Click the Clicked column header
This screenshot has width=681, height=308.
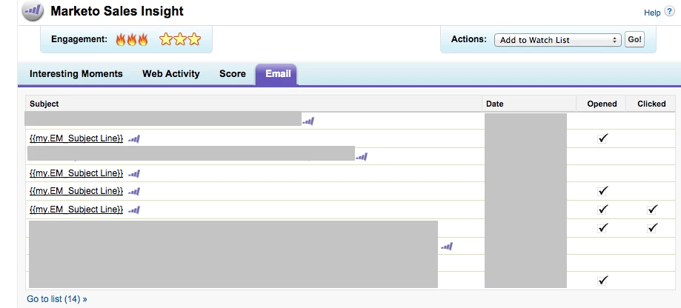coord(651,104)
